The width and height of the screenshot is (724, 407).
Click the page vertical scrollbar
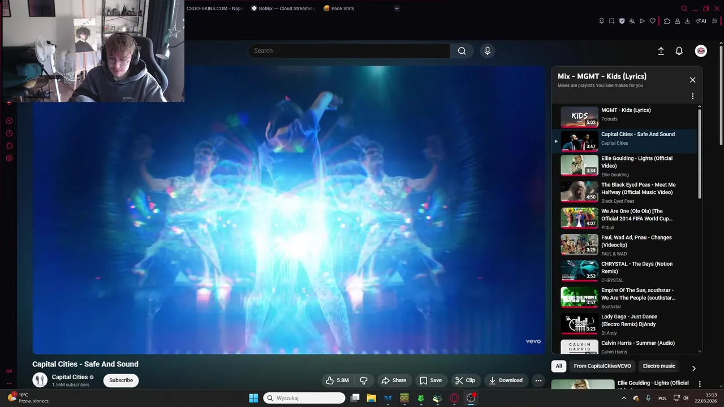point(721,96)
